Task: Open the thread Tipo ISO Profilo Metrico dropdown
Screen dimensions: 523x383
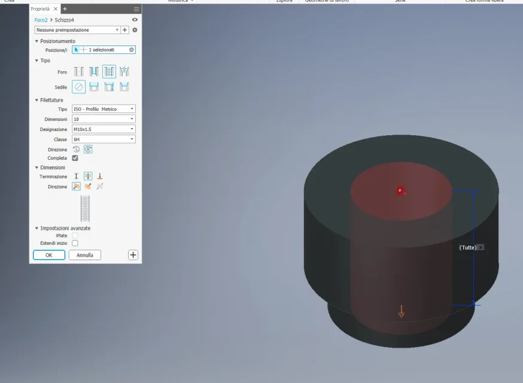Action: click(x=104, y=109)
